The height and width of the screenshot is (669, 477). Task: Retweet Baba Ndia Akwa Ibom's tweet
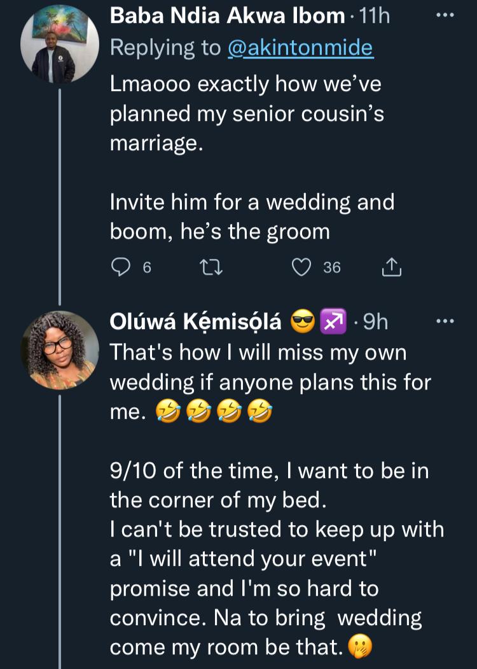click(212, 268)
